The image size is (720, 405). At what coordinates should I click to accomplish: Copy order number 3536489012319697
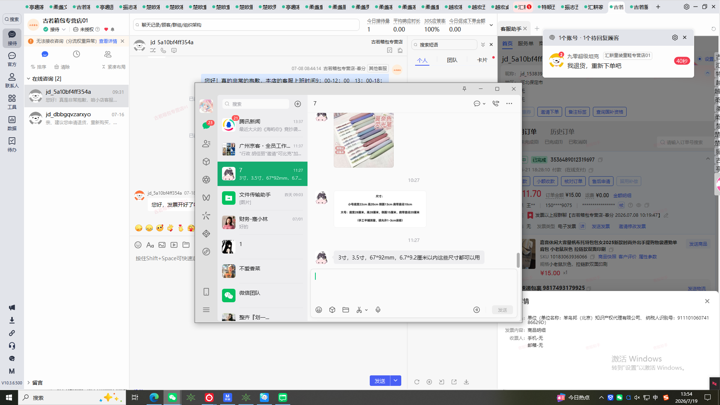pos(600,160)
